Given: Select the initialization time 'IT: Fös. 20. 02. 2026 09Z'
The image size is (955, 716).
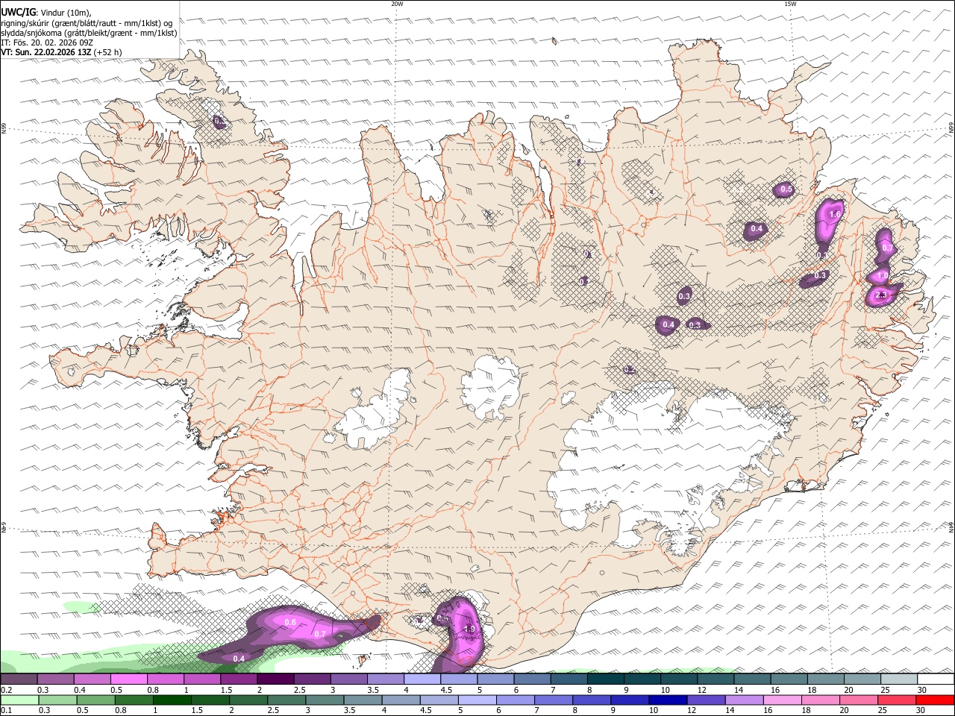Looking at the screenshot, I should [47, 43].
